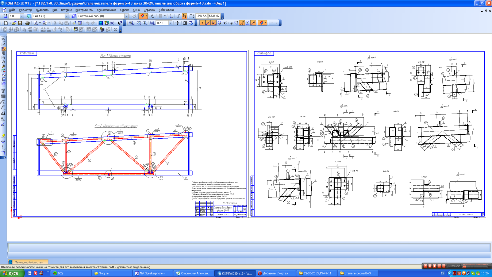This screenshot has width=492, height=277.
Task: Open the variables f(x) panel
Action: (112, 23)
